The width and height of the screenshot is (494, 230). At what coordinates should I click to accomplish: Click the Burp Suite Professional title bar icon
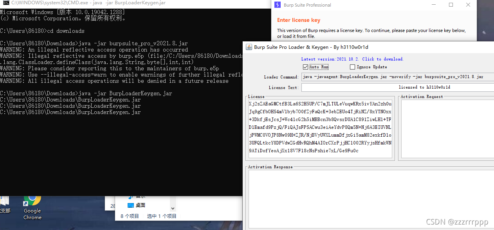pyautogui.click(x=278, y=5)
